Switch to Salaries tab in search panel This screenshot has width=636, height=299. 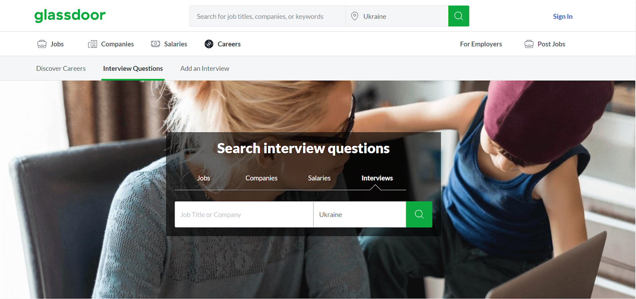pyautogui.click(x=319, y=178)
